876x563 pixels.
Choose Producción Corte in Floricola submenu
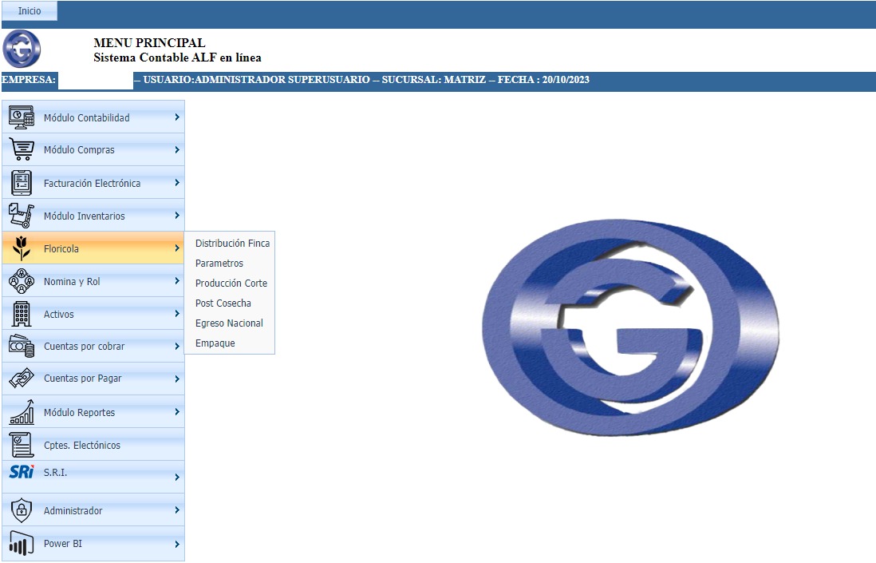[231, 283]
